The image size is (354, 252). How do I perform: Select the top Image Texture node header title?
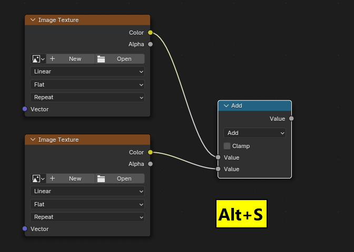pos(58,20)
